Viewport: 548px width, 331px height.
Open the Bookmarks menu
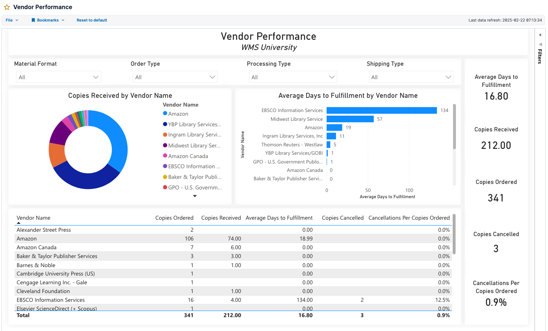tap(48, 20)
